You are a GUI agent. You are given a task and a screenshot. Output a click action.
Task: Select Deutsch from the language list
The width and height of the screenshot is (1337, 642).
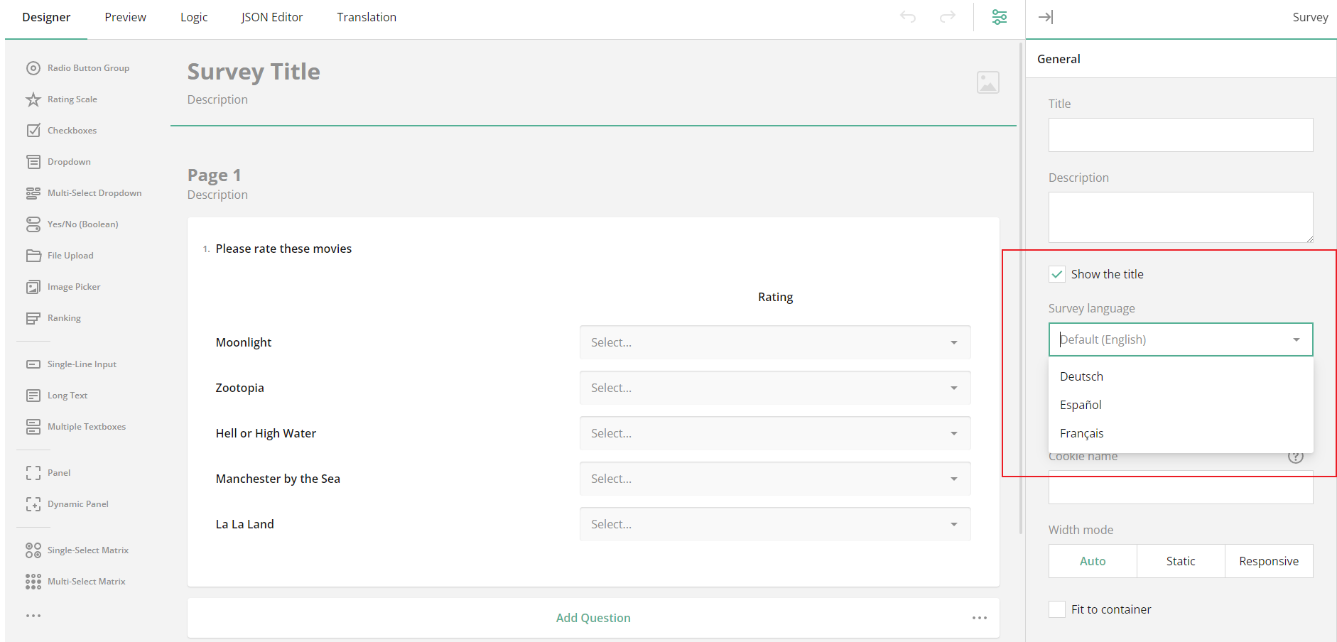coord(1081,376)
